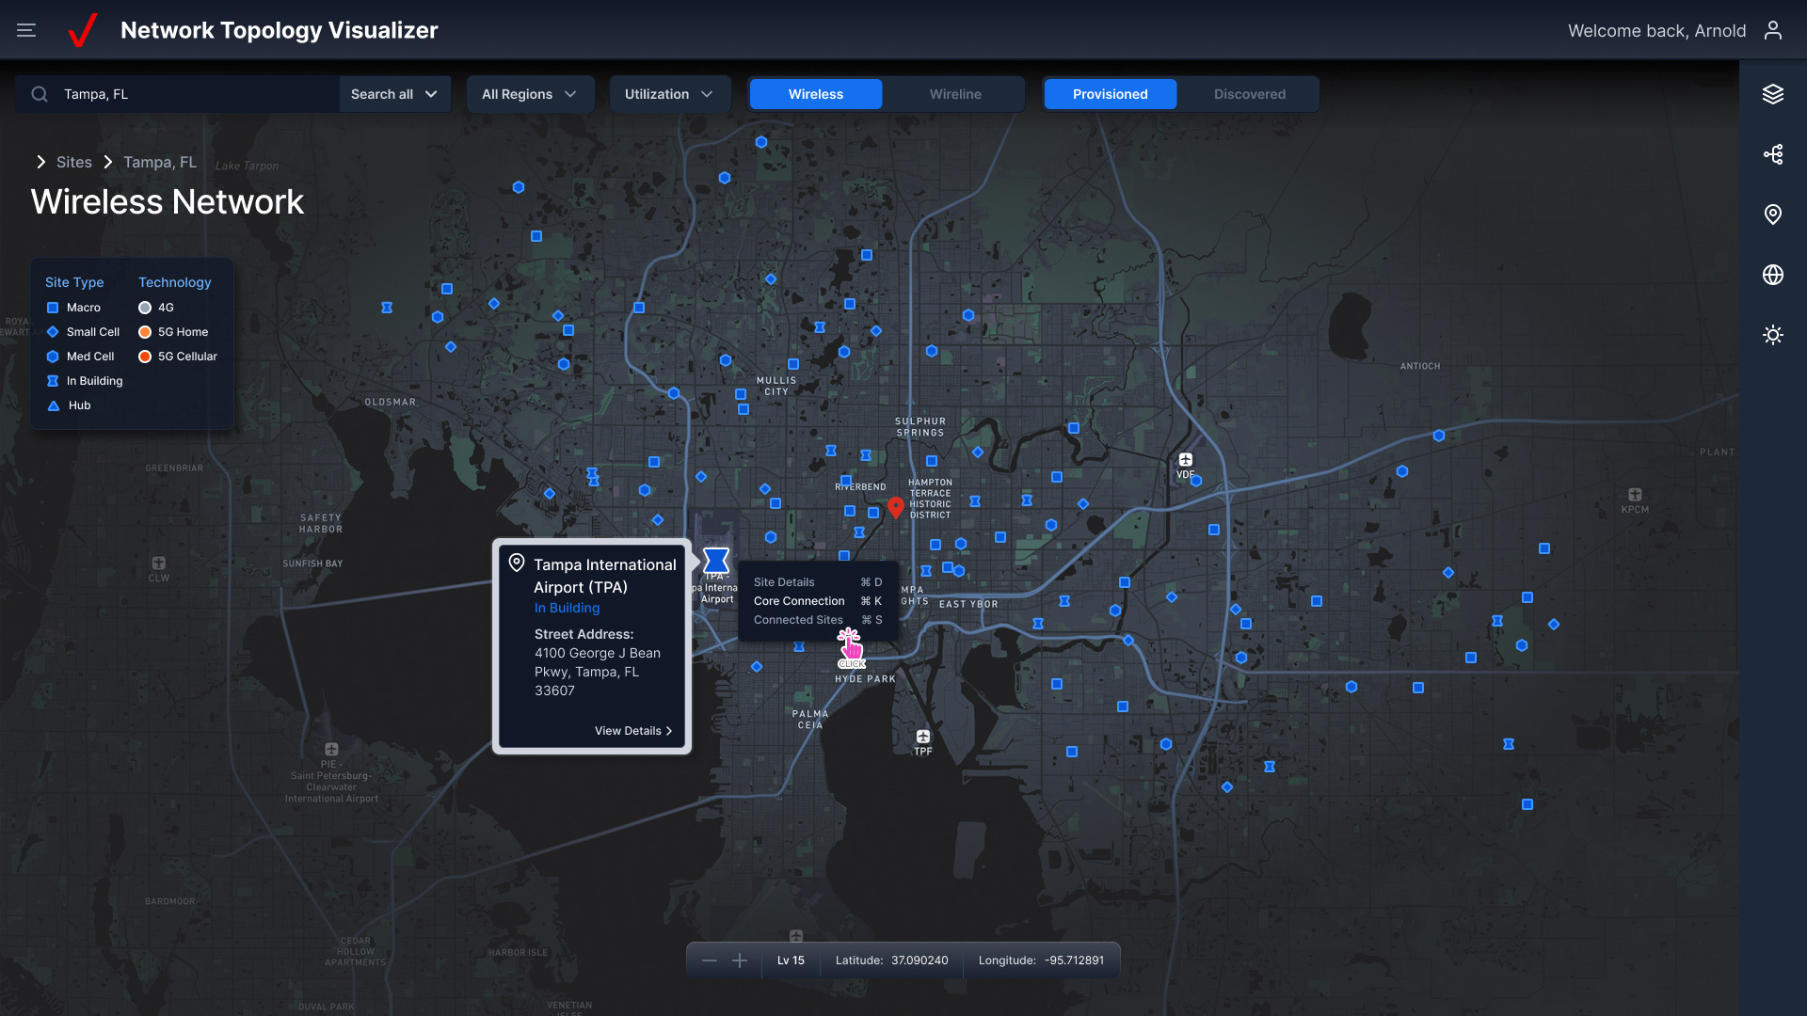Image resolution: width=1807 pixels, height=1016 pixels.
Task: Click the Small Cell legend diamond icon
Action: 53,332
